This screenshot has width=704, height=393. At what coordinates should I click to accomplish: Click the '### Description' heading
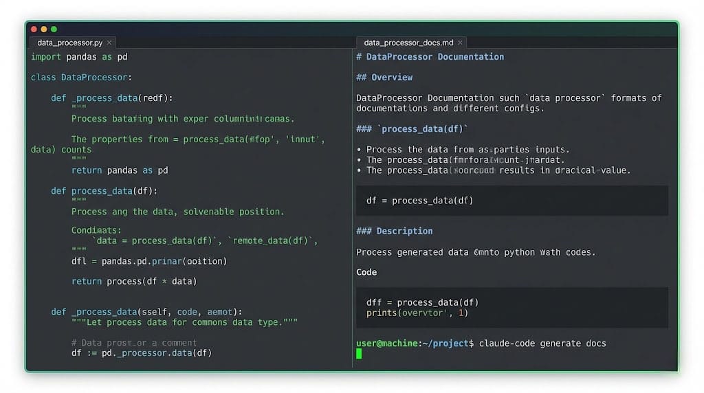click(x=394, y=232)
